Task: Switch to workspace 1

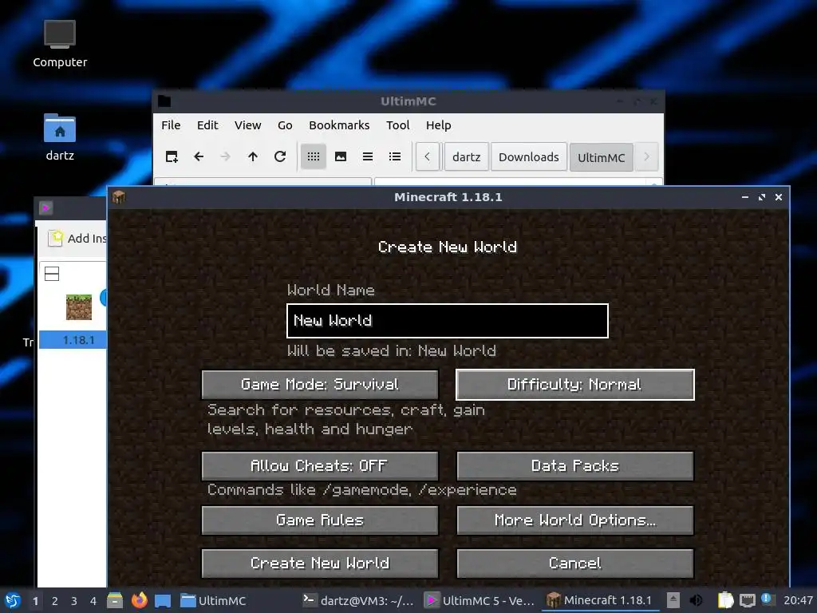Action: click(x=35, y=601)
